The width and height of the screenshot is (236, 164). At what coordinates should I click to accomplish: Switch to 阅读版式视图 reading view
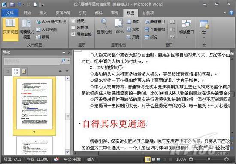[27, 29]
